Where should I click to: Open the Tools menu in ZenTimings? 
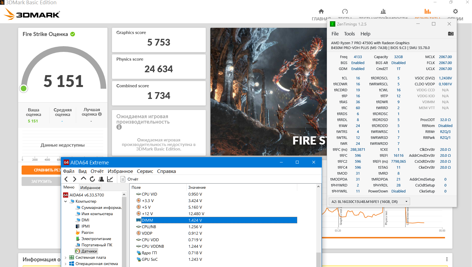click(x=349, y=34)
